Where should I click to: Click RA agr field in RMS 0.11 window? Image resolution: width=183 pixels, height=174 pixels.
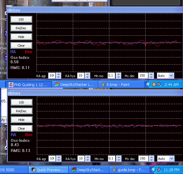52,75
